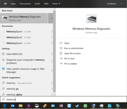Expand View RAM info chevron
The image size is (127, 109).
coord(52,54)
